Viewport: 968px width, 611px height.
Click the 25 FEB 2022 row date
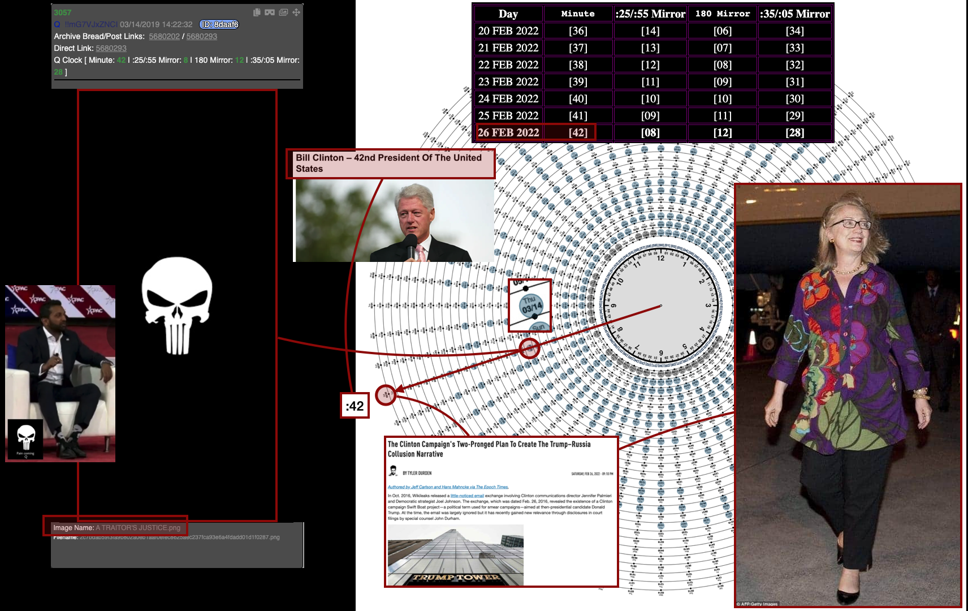[508, 115]
